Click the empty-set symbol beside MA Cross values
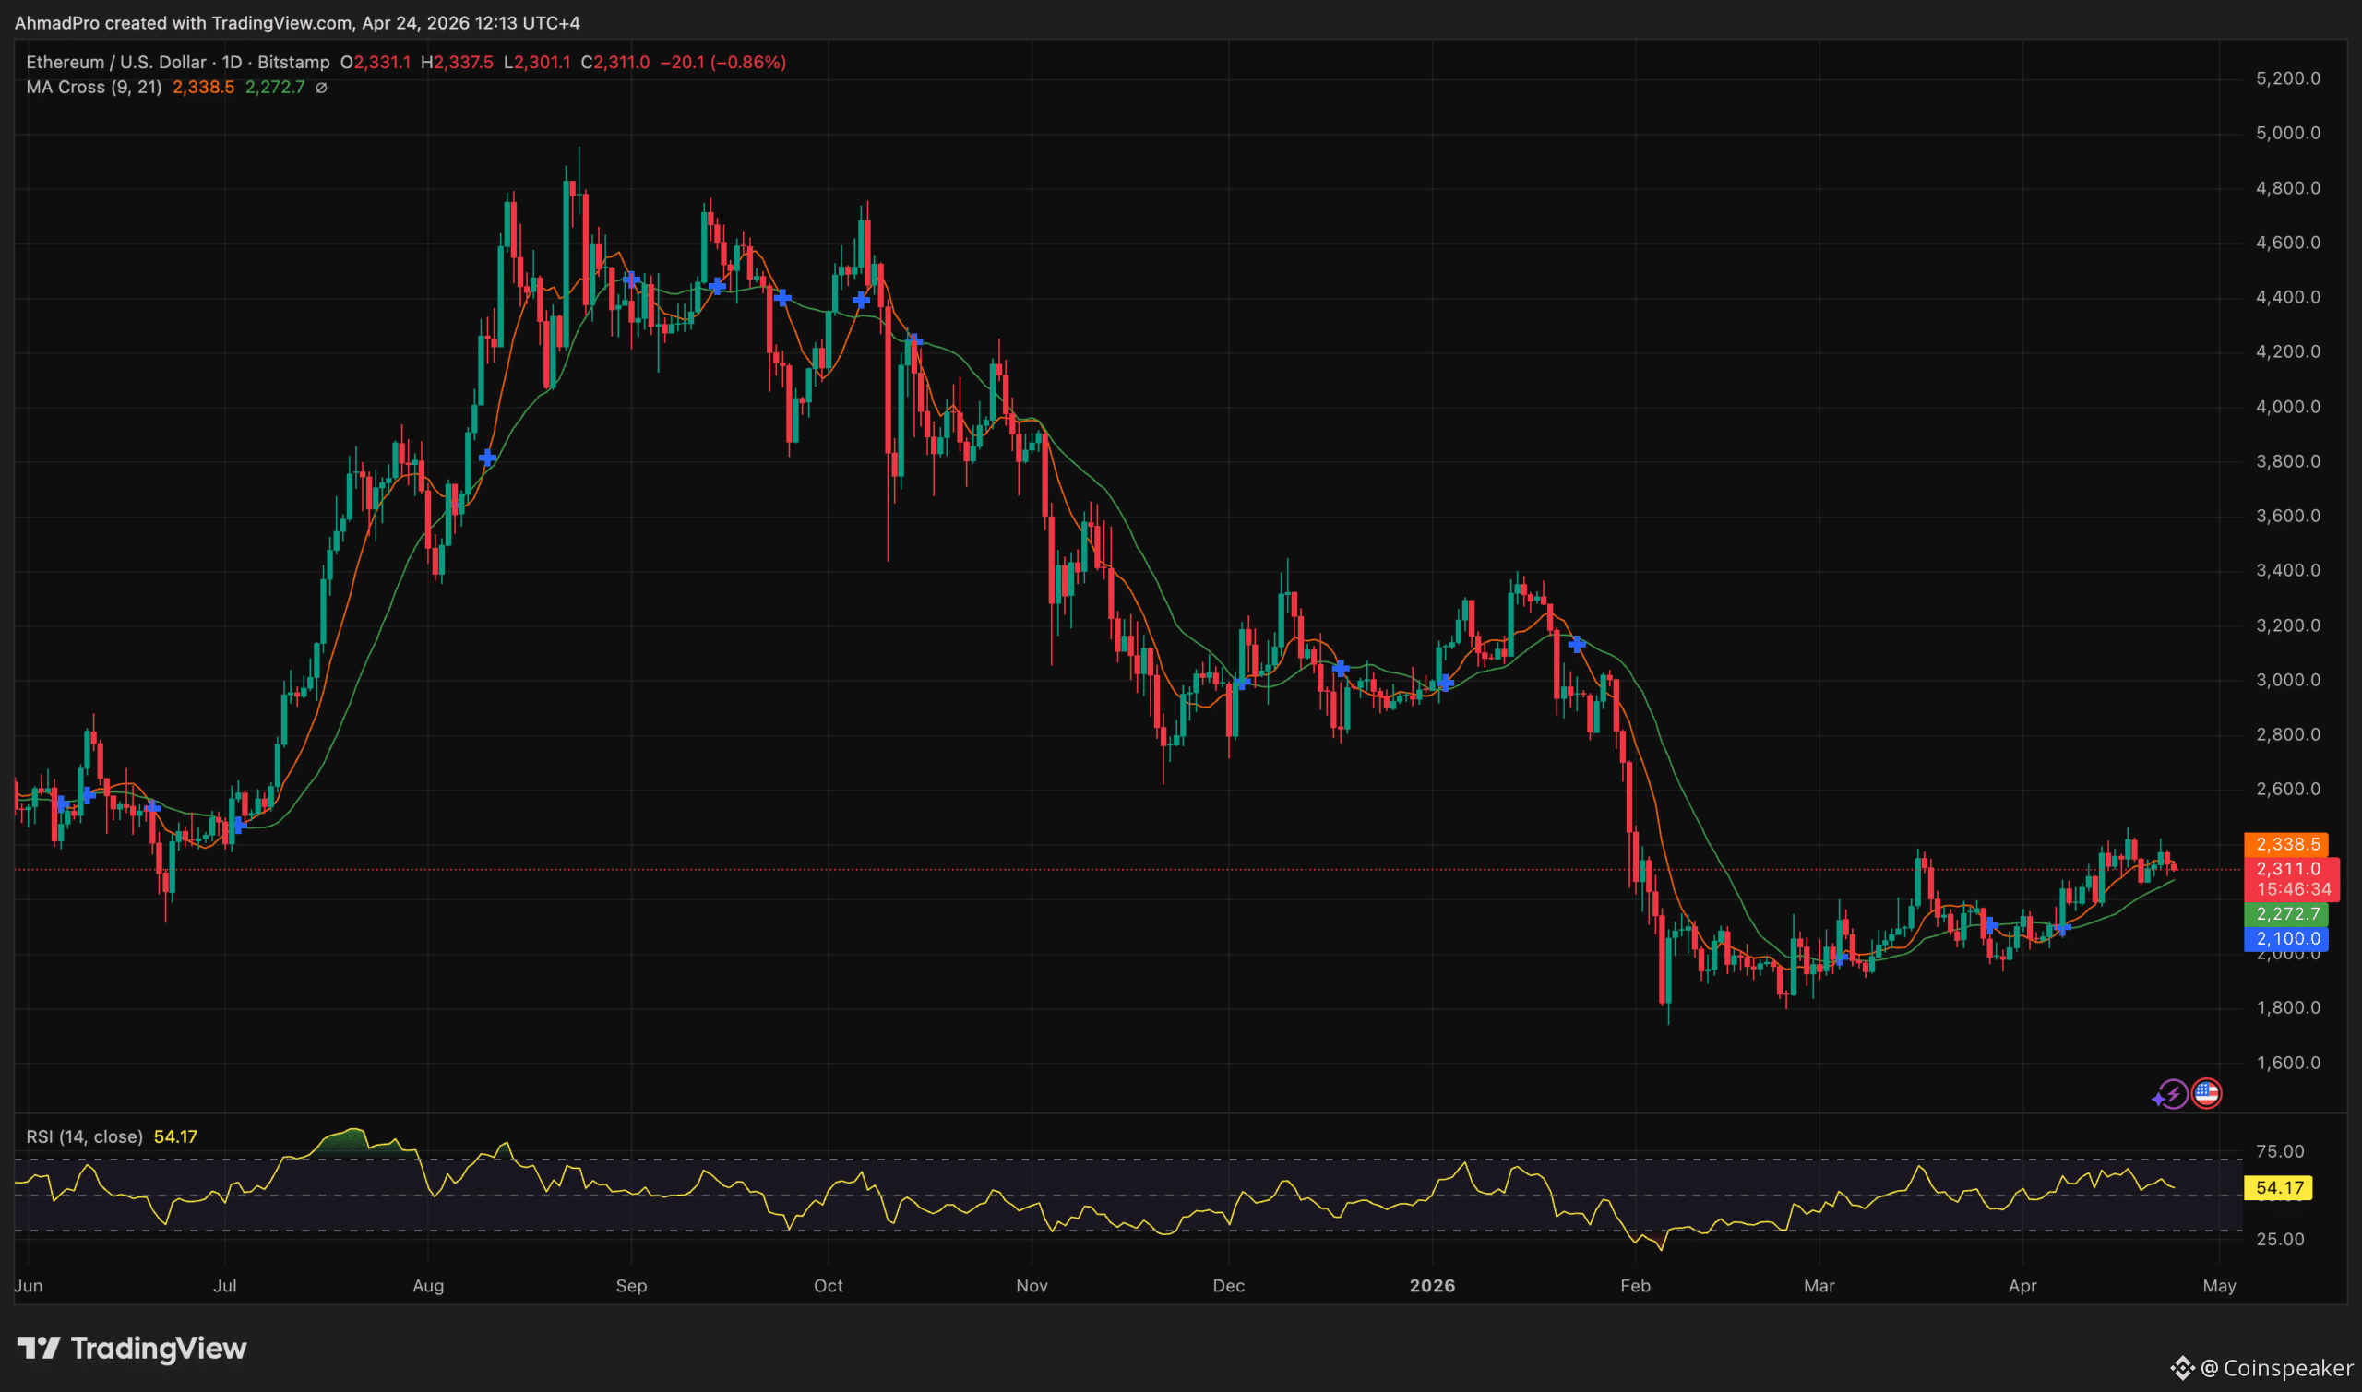The image size is (2362, 1392). point(321,88)
